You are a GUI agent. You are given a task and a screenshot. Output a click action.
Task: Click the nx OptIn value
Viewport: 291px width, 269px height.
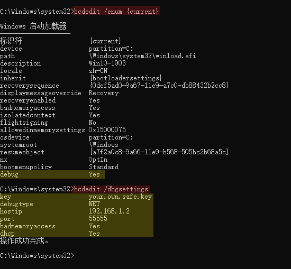click(x=98, y=160)
